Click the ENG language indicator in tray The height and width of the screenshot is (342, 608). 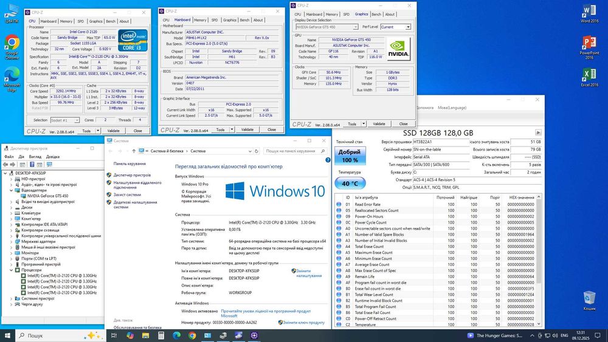[564, 335]
